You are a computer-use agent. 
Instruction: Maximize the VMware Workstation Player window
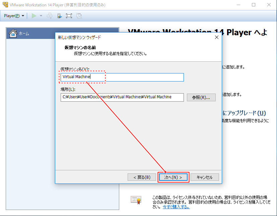pyautogui.click(x=254, y=5)
